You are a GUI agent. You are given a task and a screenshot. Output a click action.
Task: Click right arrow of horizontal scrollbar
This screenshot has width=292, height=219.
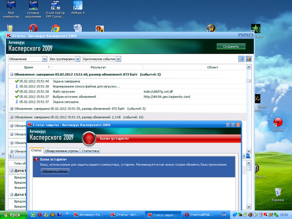[244, 156]
